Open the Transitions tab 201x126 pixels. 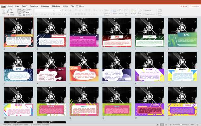pyautogui.click(x=34, y=6)
